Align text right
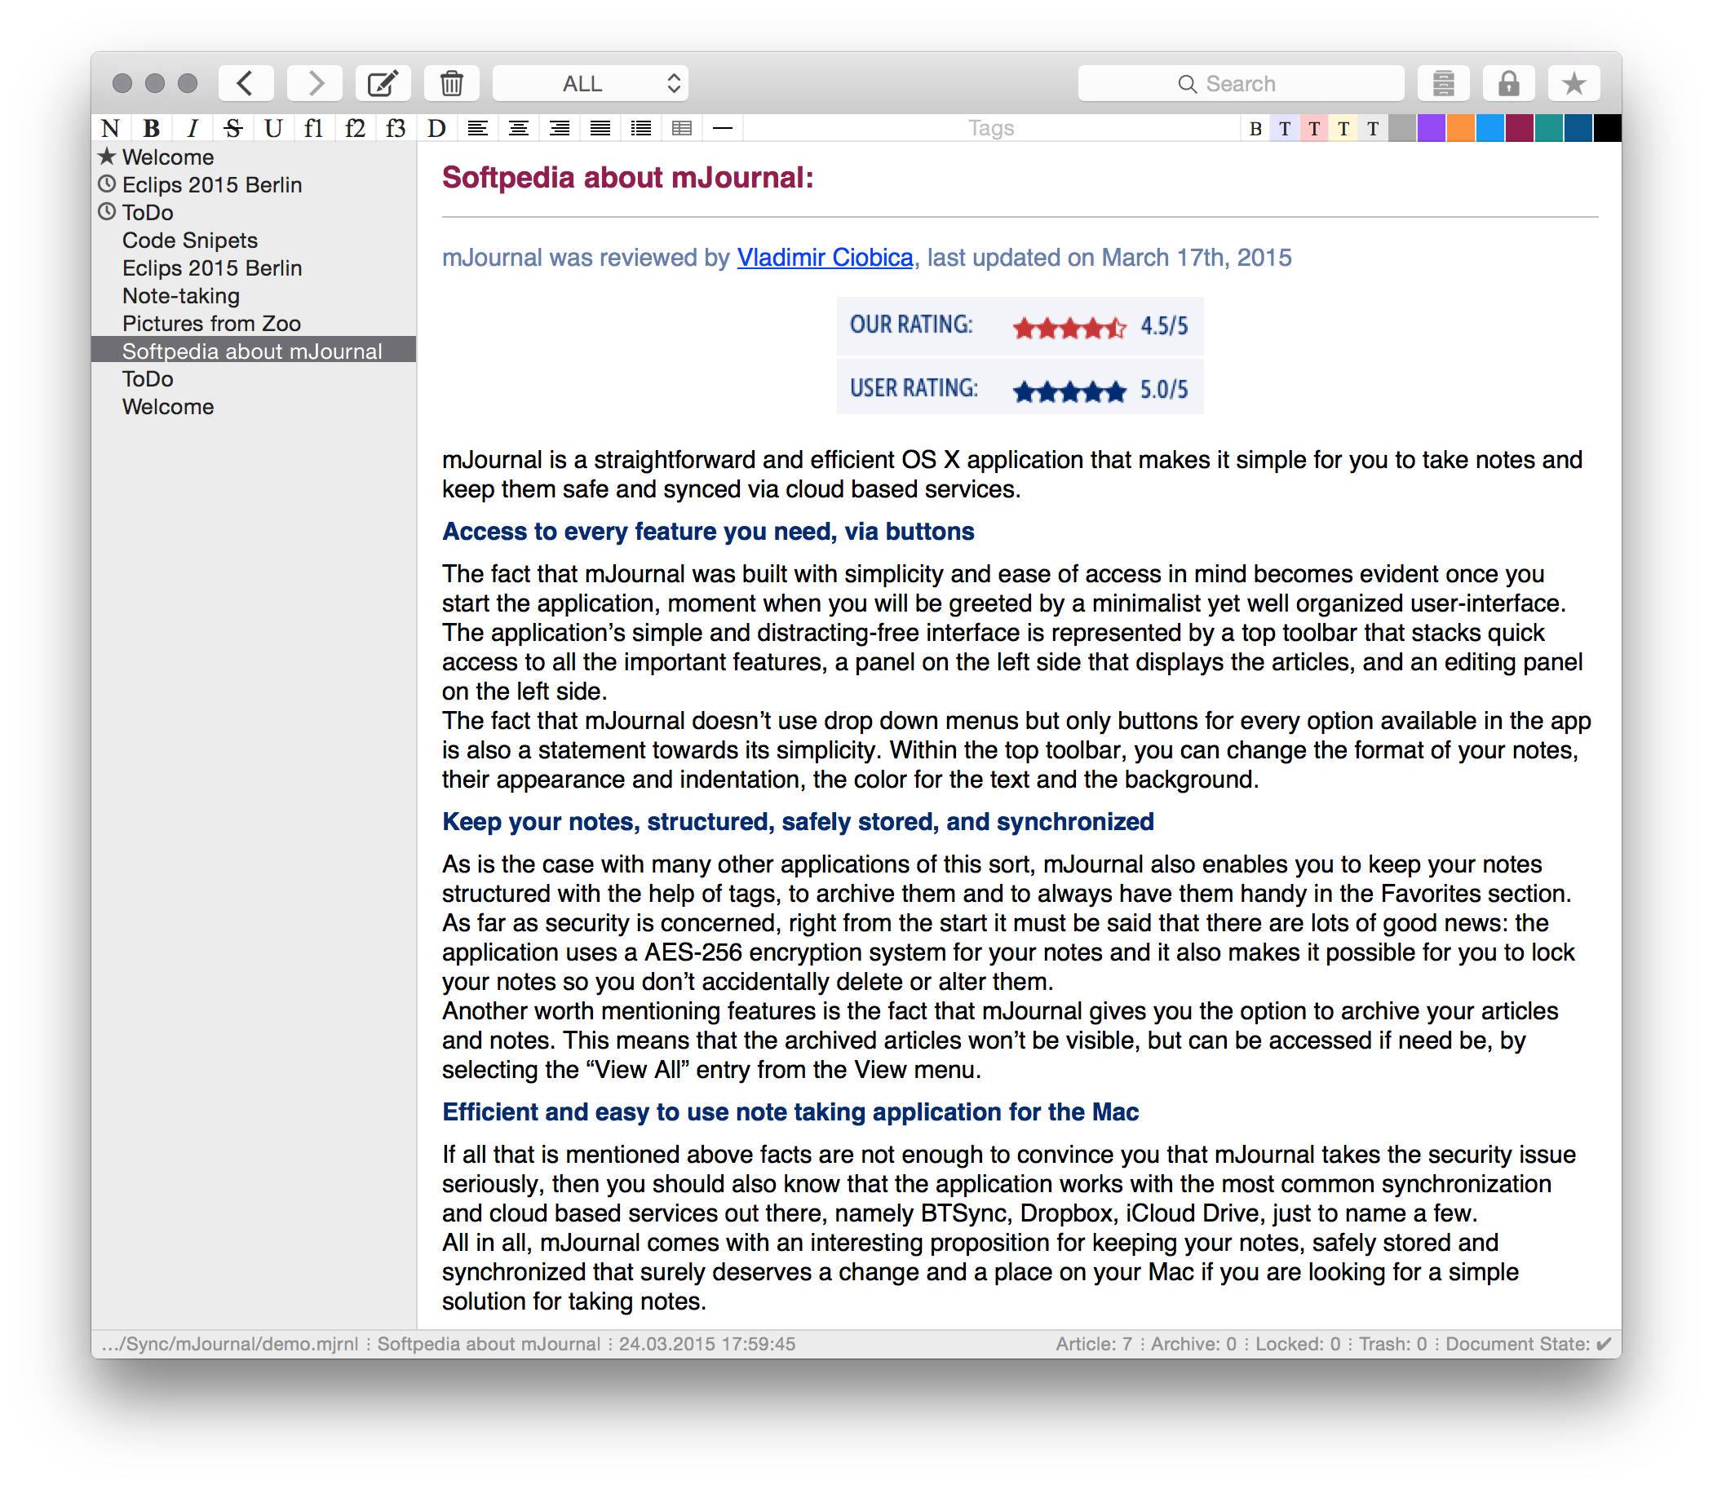This screenshot has width=1713, height=1489. (560, 128)
